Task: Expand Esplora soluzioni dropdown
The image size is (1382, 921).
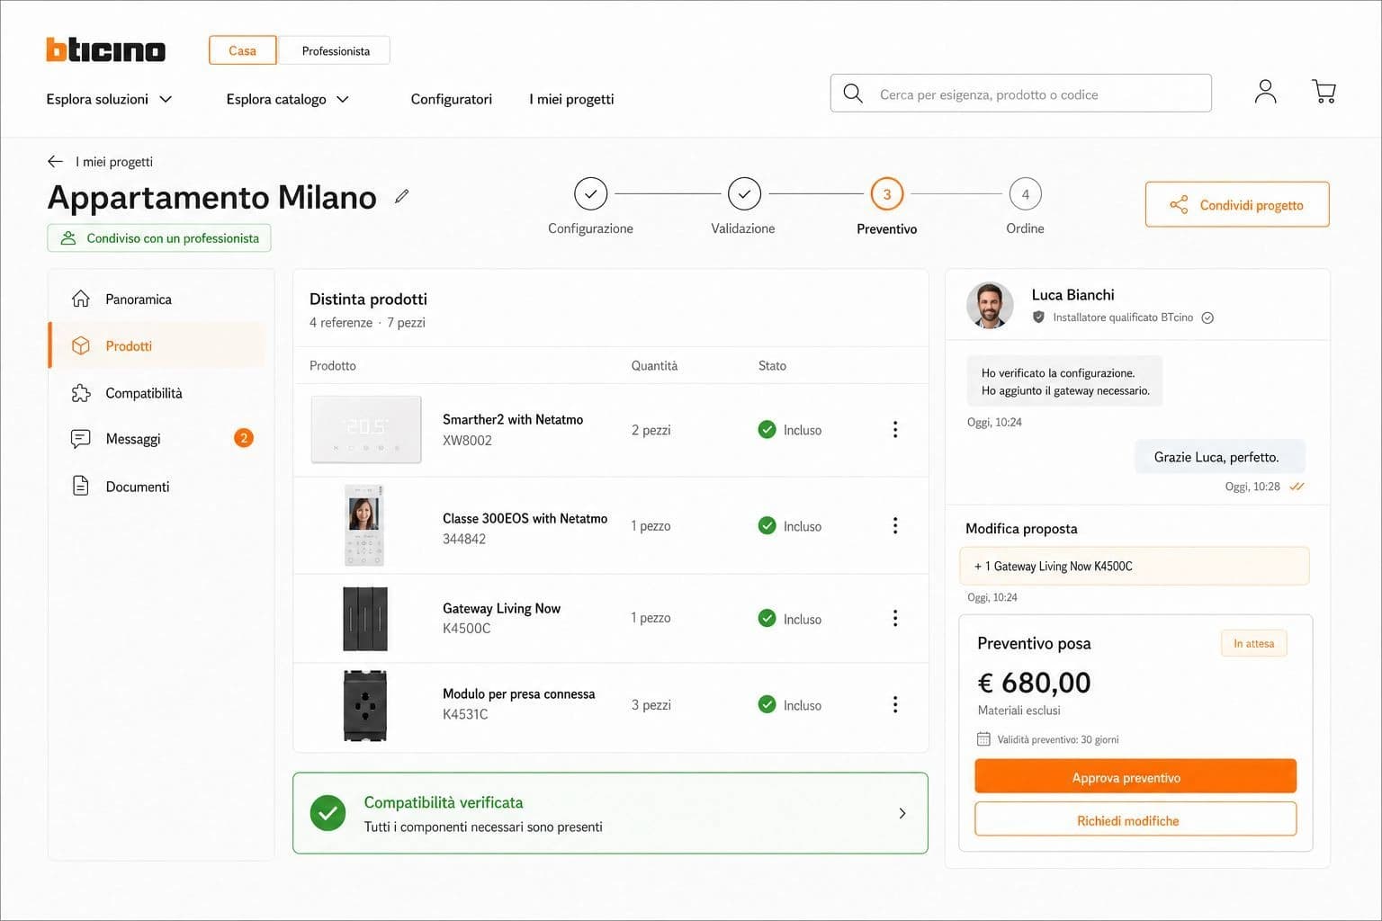Action: pyautogui.click(x=109, y=99)
